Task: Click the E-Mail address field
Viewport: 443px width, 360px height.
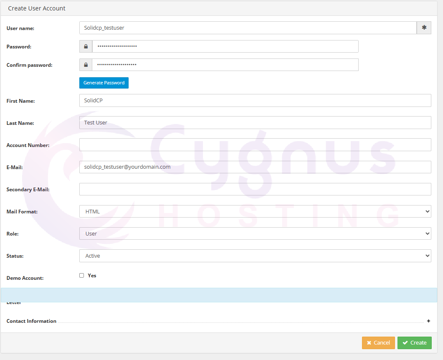Action: click(x=255, y=167)
